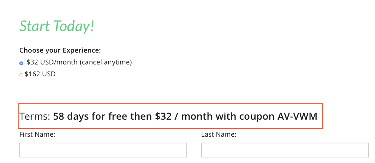375x163 pixels.
Task: Click the 'First Name:' field label
Action: [x=37, y=134]
